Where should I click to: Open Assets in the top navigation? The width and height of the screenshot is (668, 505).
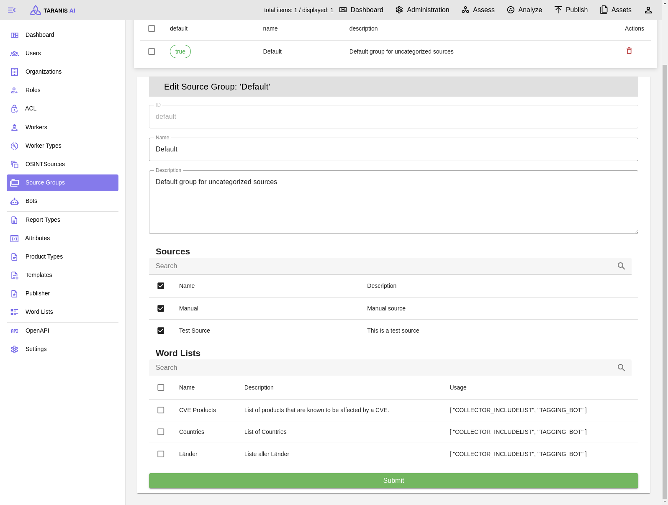click(616, 10)
